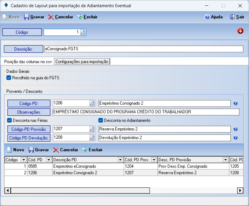Open lookup search for Código PD Provisão
Viewport: 249px width, 206px height.
[92, 129]
